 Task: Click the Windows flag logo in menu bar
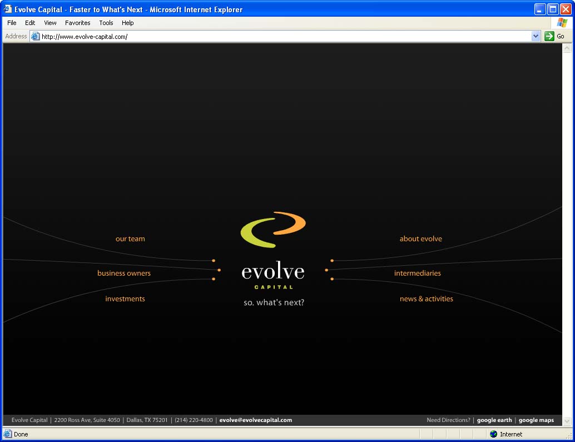(x=562, y=23)
